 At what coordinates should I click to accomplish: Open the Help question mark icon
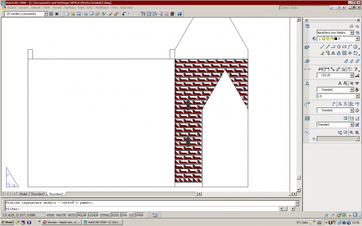coord(180,14)
